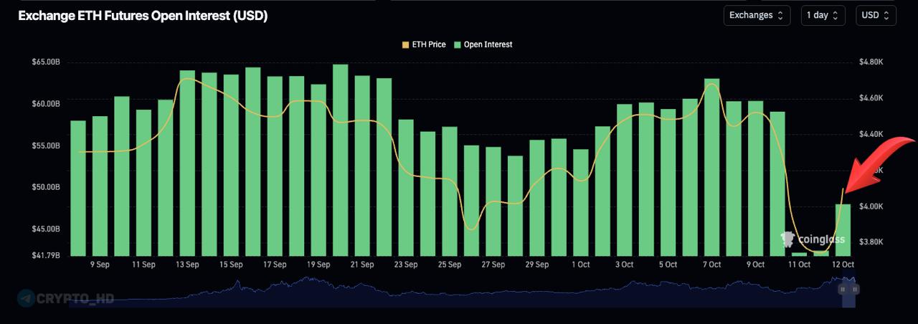Click the chevron arrows on Exchanges selector

(x=780, y=15)
